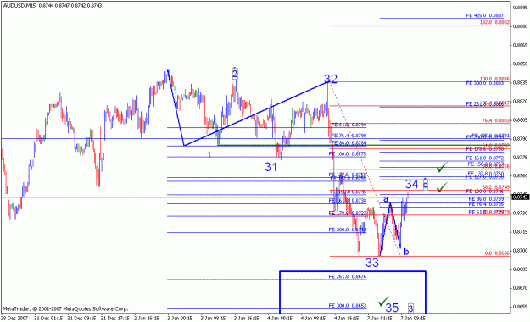Click the FE 200.0 0.8714 label

[348, 230]
